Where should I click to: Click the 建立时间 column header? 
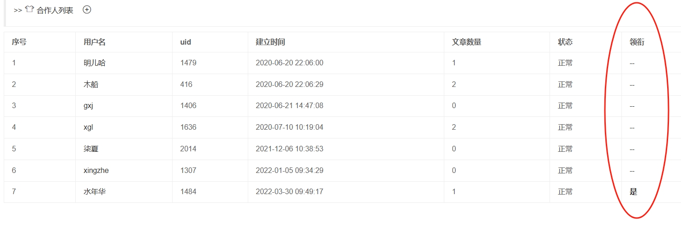[270, 42]
